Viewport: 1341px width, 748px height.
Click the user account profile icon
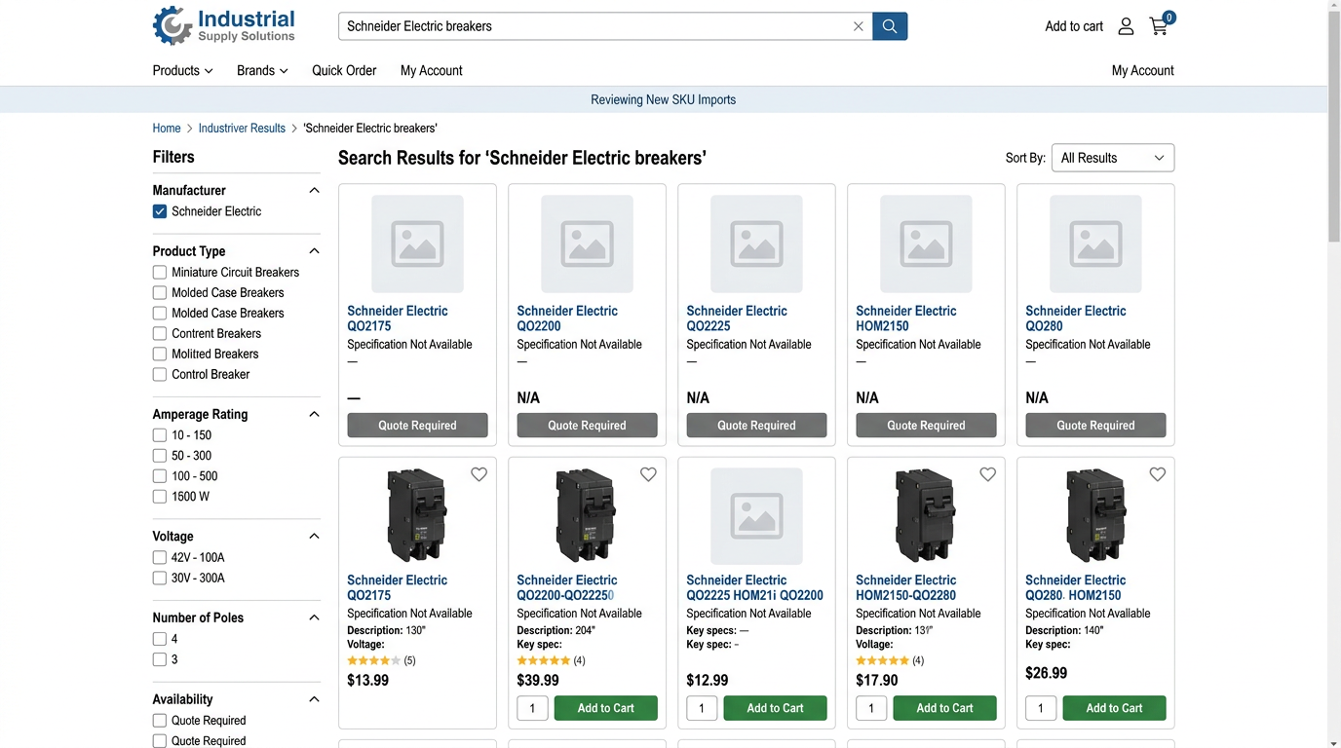click(x=1126, y=26)
